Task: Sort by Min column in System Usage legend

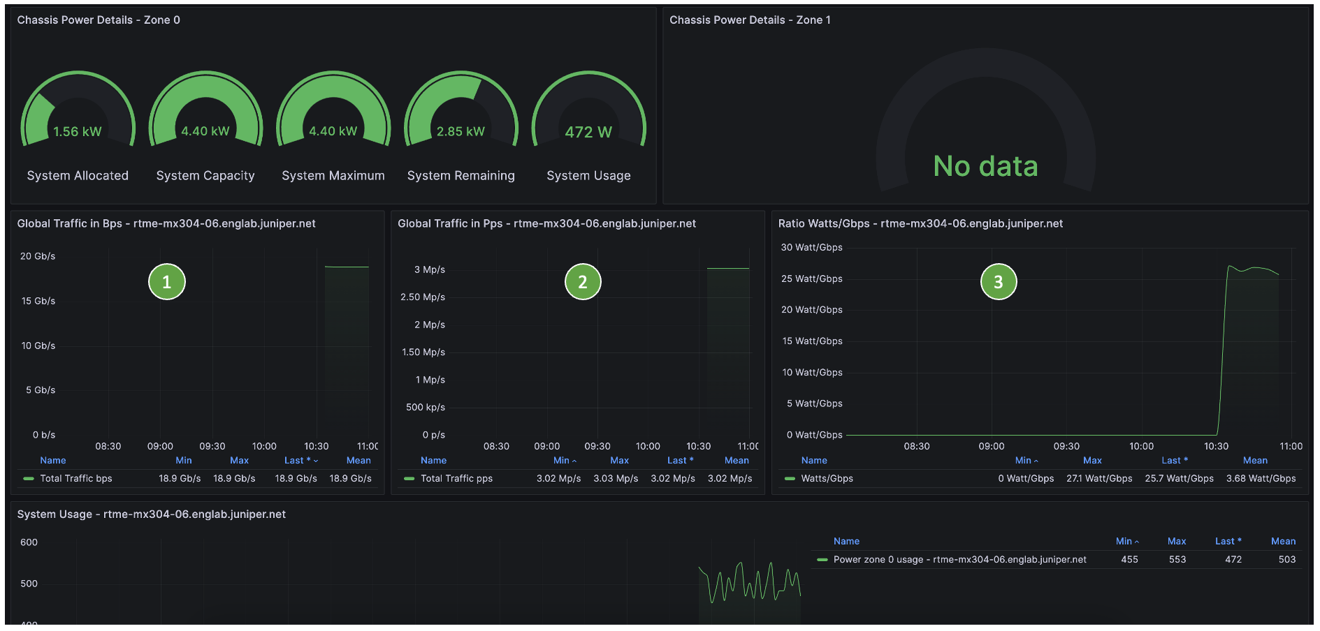Action: point(1124,541)
